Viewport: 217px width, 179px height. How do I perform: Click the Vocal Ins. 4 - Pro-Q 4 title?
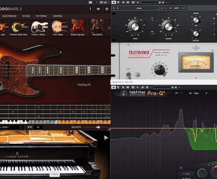click(x=122, y=82)
